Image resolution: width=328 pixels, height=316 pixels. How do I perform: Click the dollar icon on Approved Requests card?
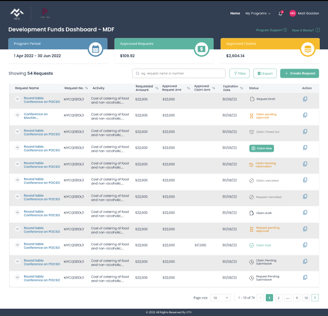coord(201,49)
